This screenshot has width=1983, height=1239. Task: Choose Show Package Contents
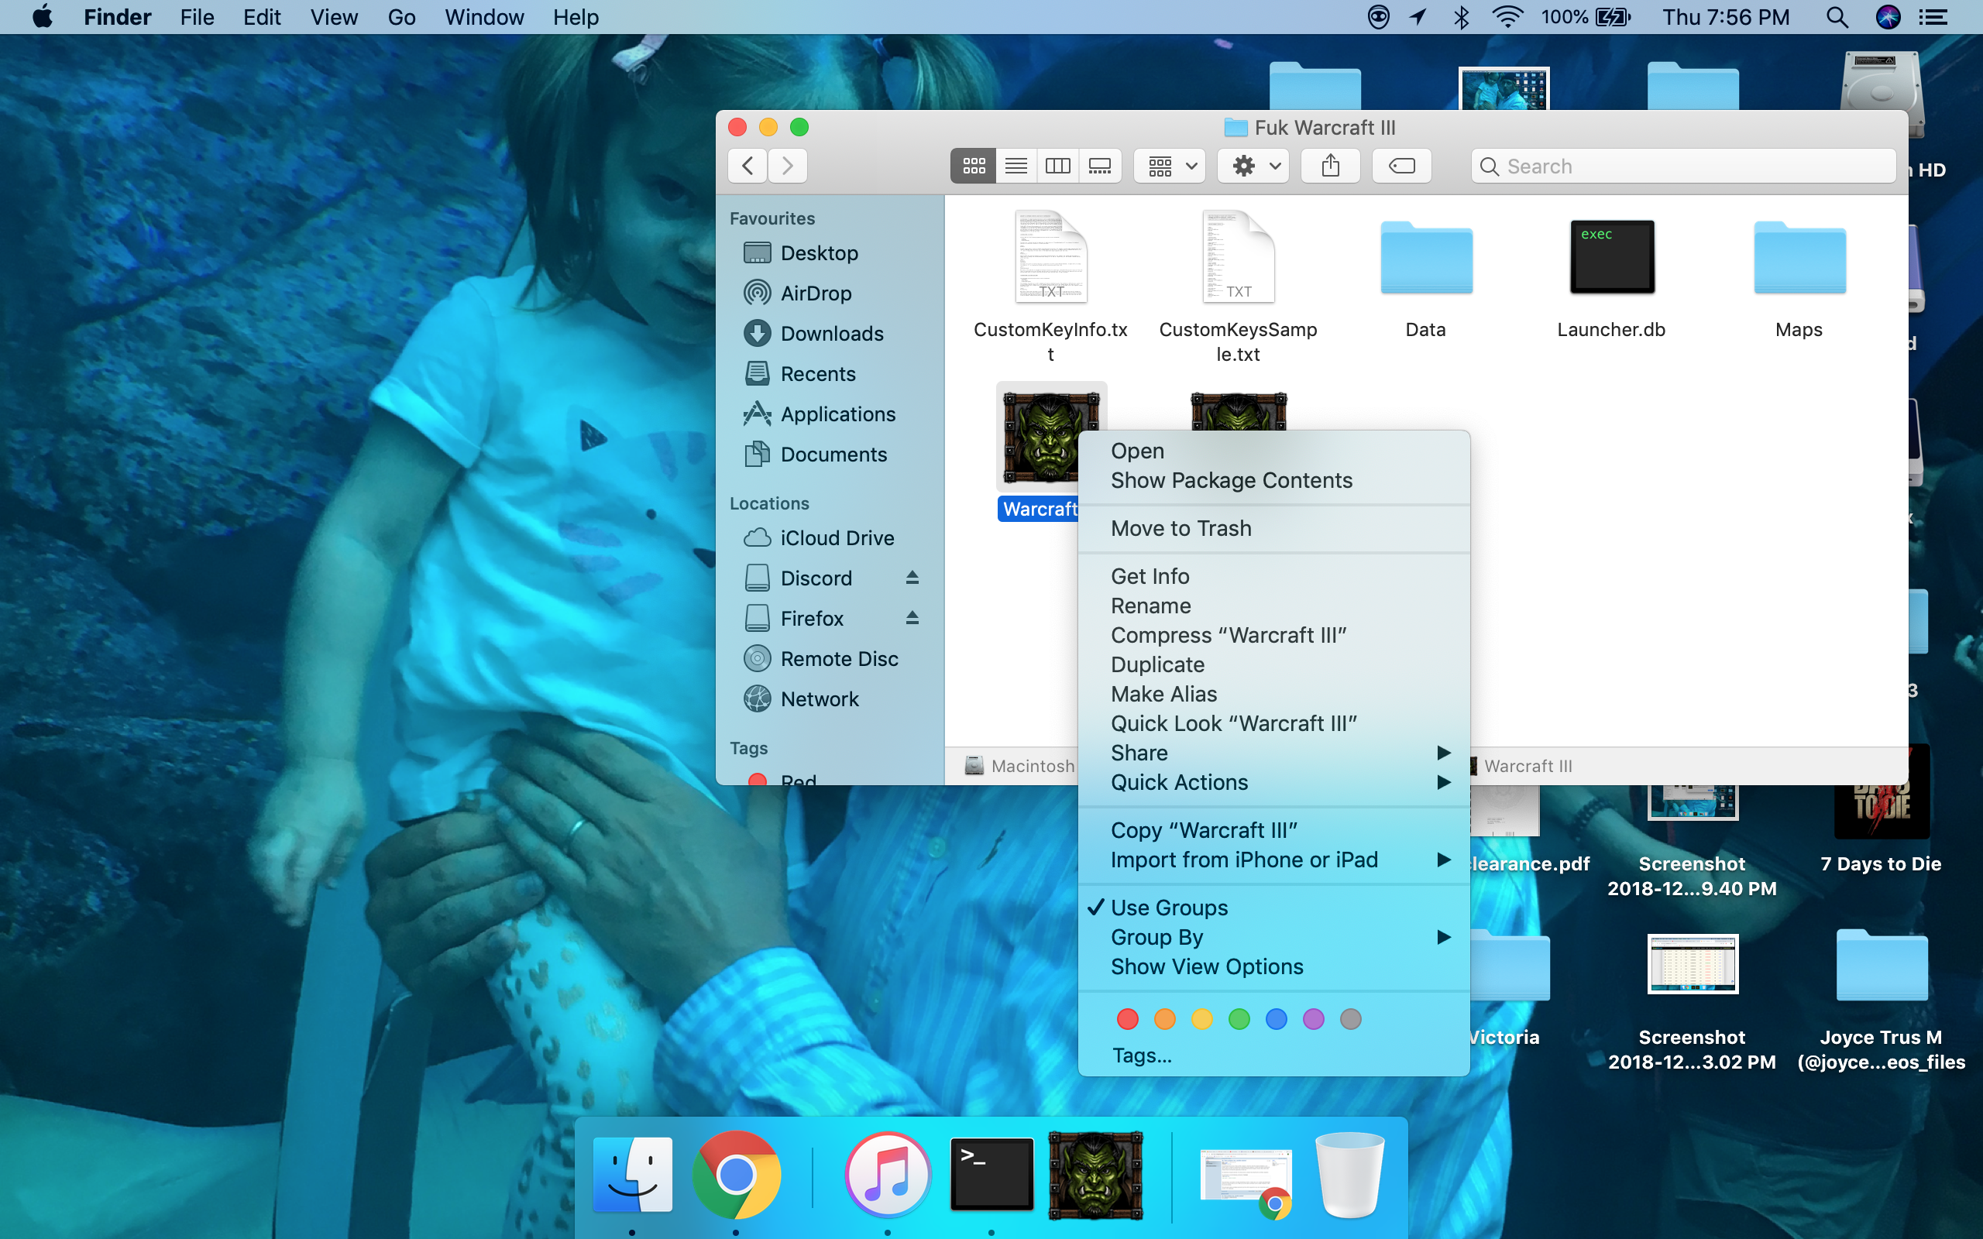[x=1274, y=480]
